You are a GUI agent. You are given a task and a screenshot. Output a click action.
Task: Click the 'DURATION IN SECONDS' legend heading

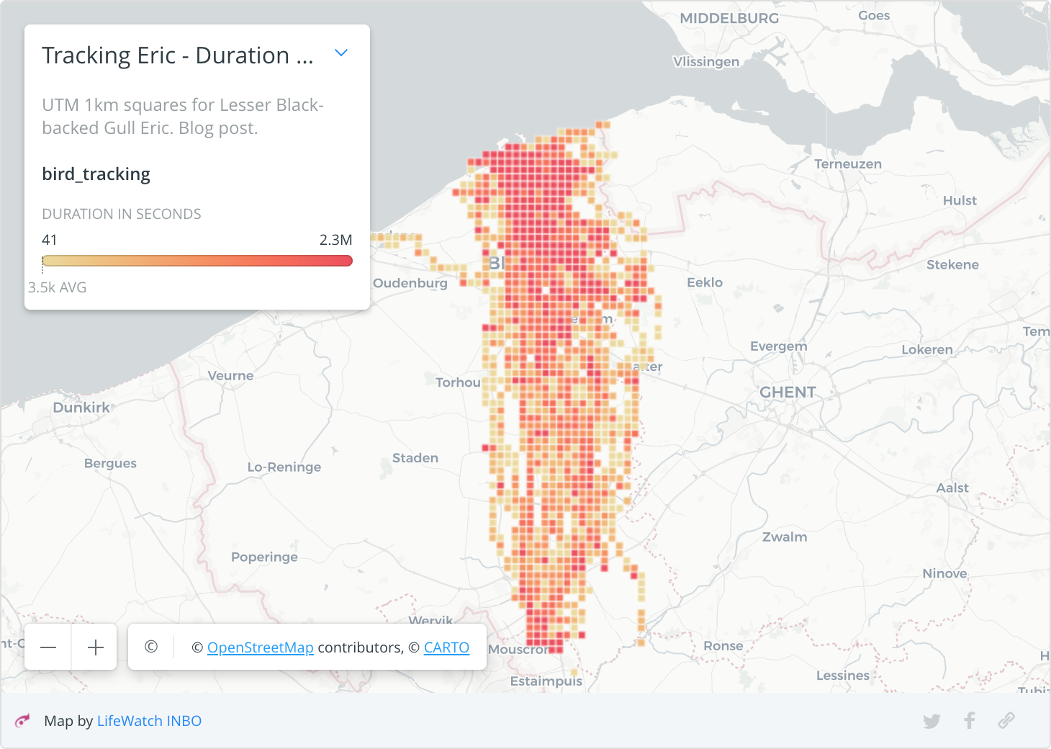click(x=122, y=214)
